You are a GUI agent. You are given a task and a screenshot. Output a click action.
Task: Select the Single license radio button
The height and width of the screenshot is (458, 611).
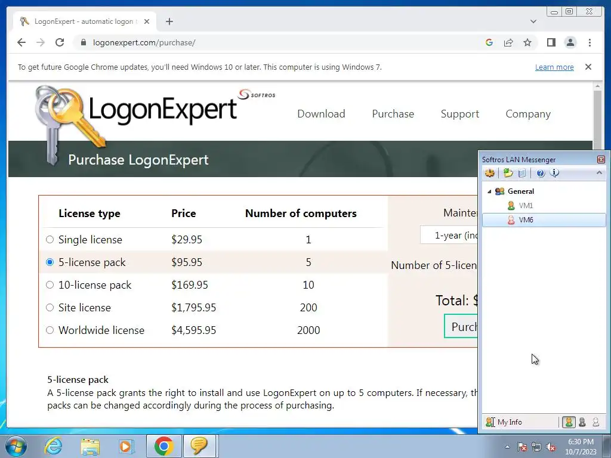[50, 240]
